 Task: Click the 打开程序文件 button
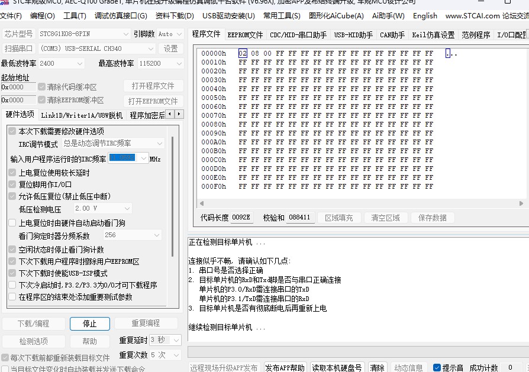click(x=153, y=86)
